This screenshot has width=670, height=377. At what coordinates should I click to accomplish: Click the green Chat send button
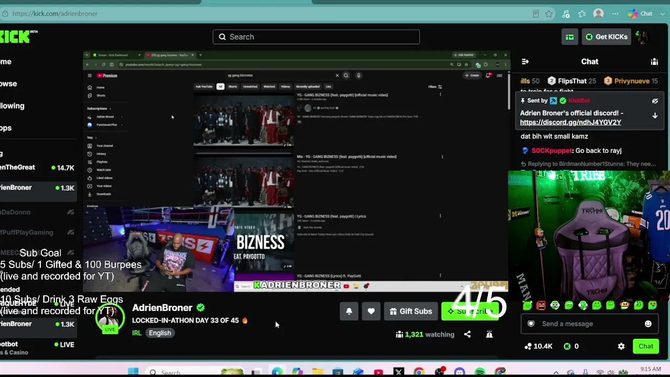tap(646, 347)
